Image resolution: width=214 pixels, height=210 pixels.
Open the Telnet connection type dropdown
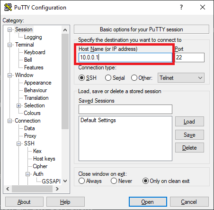pyautogui.click(x=181, y=78)
